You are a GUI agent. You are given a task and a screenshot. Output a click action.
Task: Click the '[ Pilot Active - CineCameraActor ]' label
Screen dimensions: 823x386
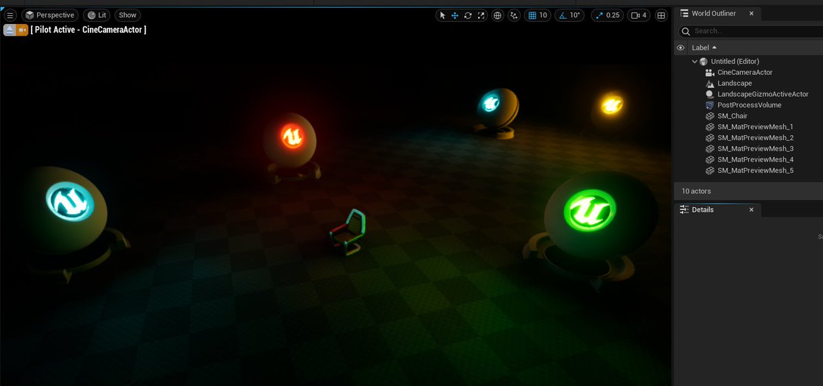click(88, 30)
